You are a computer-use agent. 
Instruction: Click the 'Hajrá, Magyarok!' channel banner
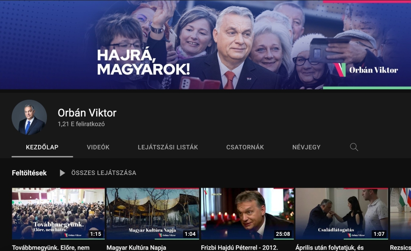click(x=205, y=45)
